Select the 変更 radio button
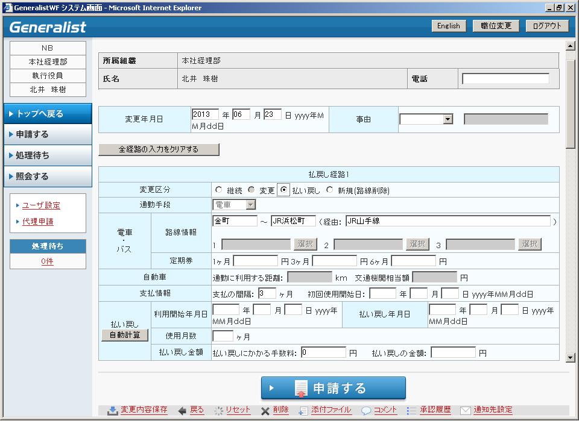579x421 pixels. coord(252,190)
